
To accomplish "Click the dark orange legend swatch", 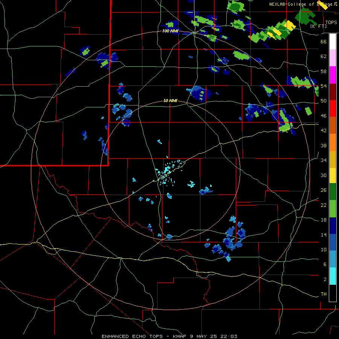I will [333, 125].
